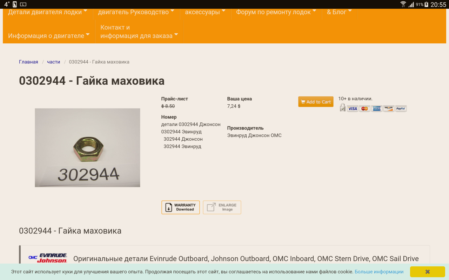
Task: Open 'Контакт и информация для заказа' menu
Action: coord(139,31)
